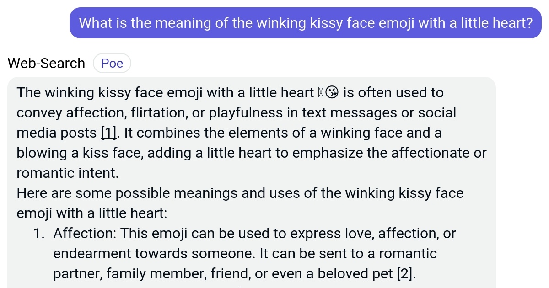Click the numbered Affection list item
Screen dimensions: 549x288
[254, 253]
